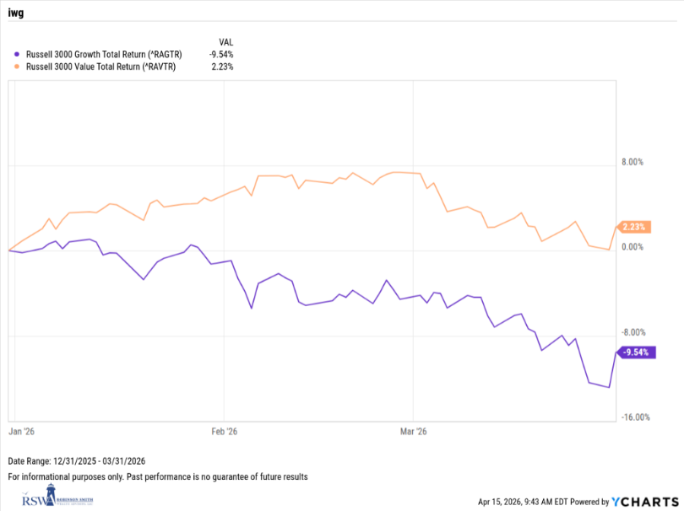
Task: Click the orange Russell 3000 Value legend dot
Action: [19, 67]
